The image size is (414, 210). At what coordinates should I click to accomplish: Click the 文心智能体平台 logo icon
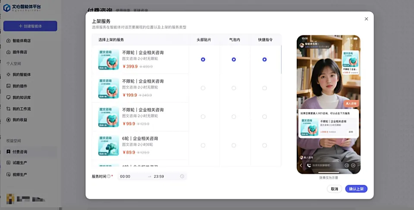(x=6, y=8)
